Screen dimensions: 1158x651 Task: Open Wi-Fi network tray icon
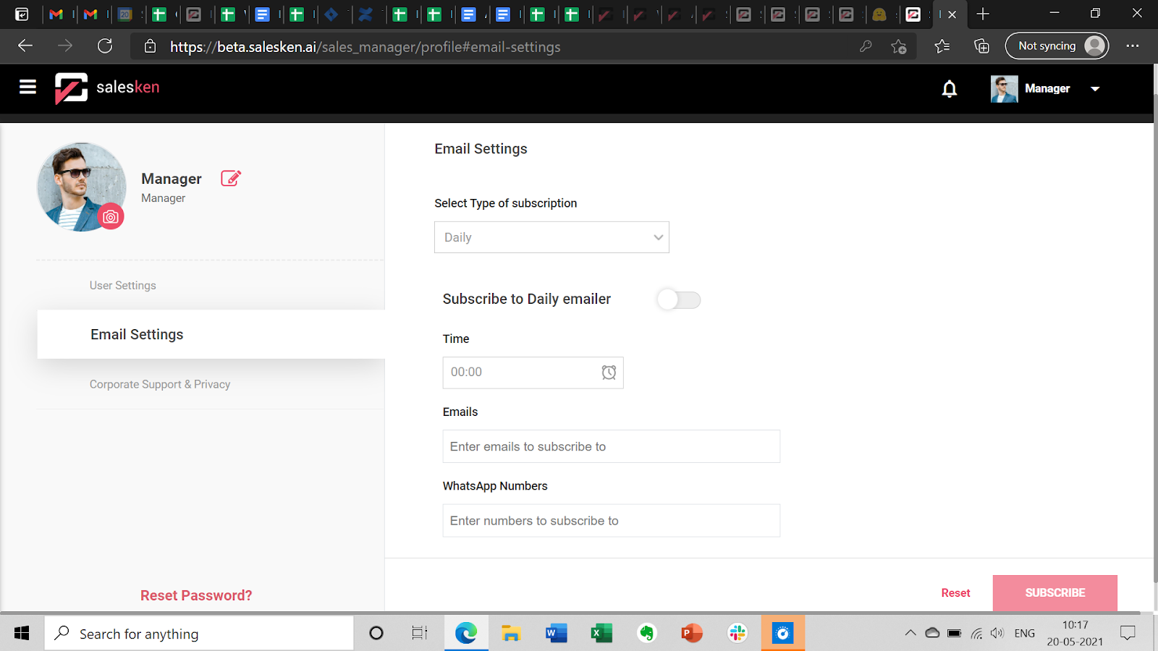pos(976,634)
